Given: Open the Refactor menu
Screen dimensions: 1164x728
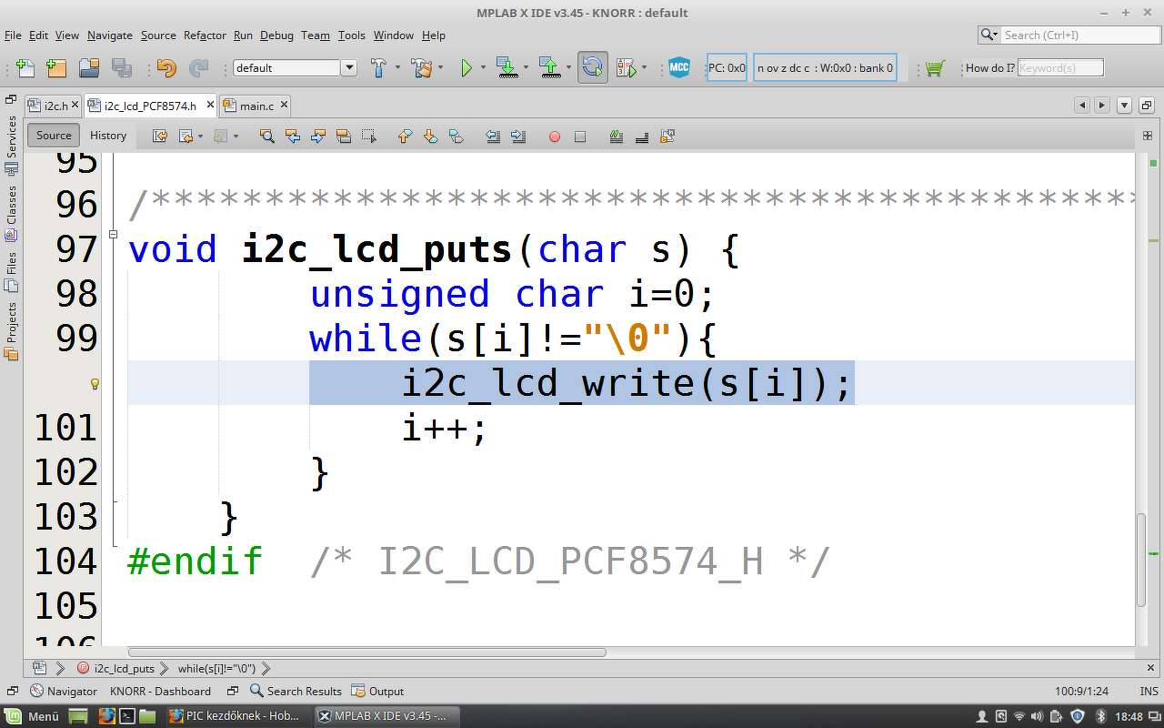Looking at the screenshot, I should (205, 35).
